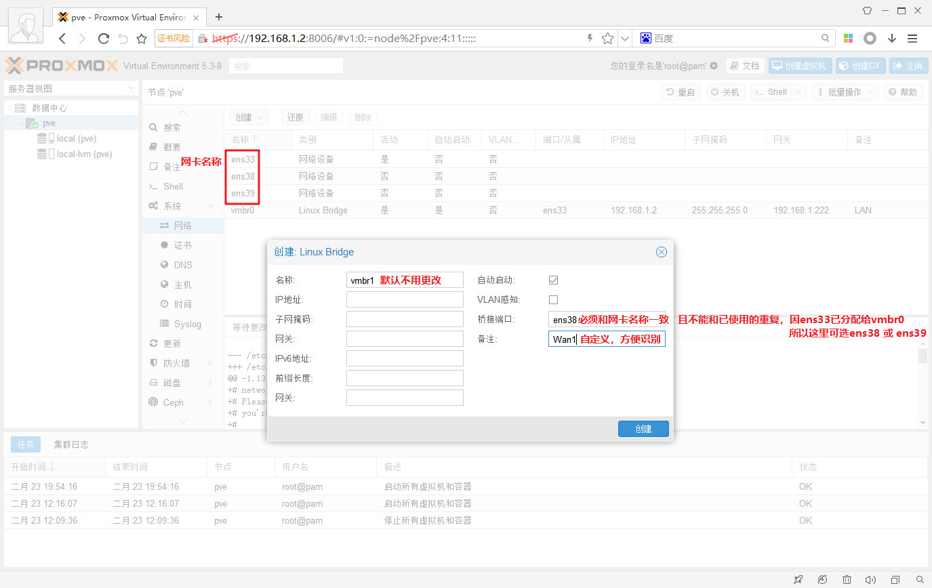Click 备注 comment field in dialog
Viewport: 932px width, 588px height.
click(607, 339)
